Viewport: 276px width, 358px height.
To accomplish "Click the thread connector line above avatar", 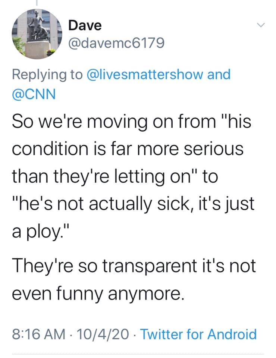I will [36, 3].
